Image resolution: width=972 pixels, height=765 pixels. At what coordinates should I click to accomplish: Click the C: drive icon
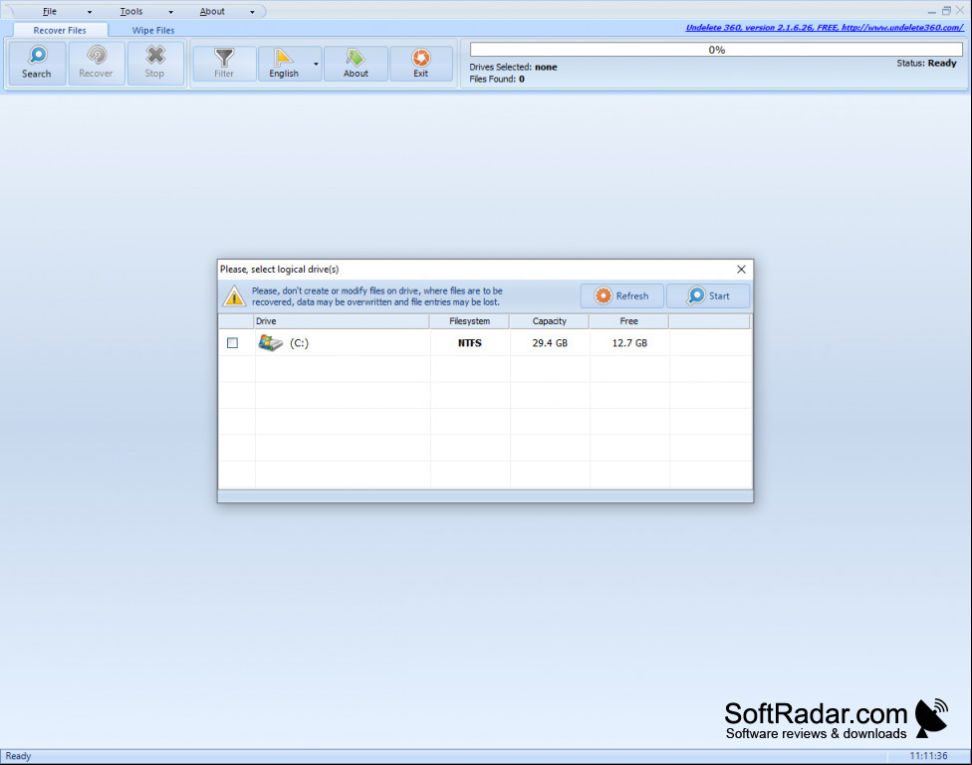(x=270, y=342)
